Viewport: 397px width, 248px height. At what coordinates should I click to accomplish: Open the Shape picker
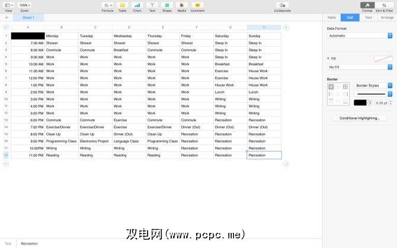[x=167, y=5]
